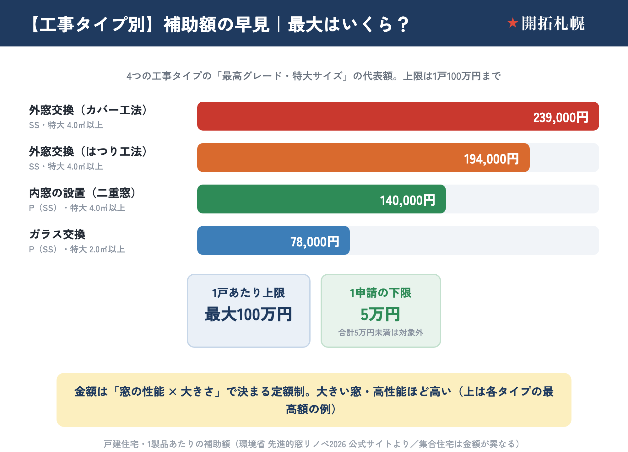Image resolution: width=628 pixels, height=452 pixels.
Task: Click the 1戸あたり上限 card
Action: pos(249,311)
